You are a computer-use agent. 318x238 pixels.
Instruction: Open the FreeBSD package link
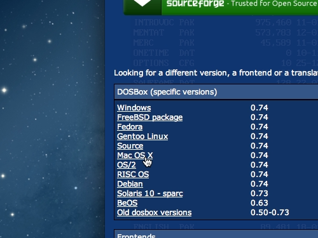pos(149,117)
